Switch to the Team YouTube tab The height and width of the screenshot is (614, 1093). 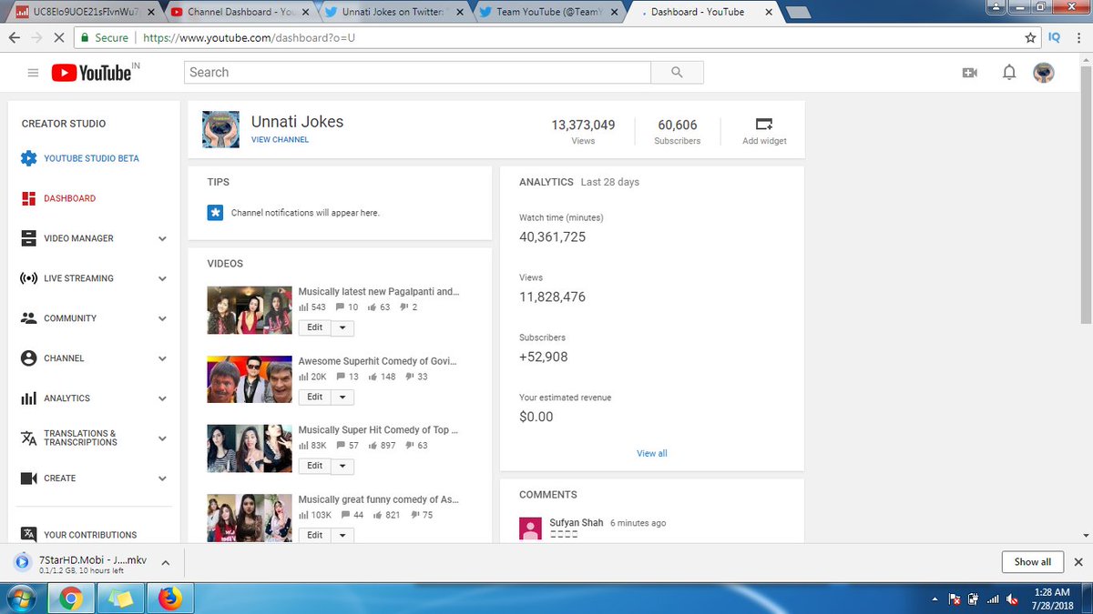tap(547, 13)
